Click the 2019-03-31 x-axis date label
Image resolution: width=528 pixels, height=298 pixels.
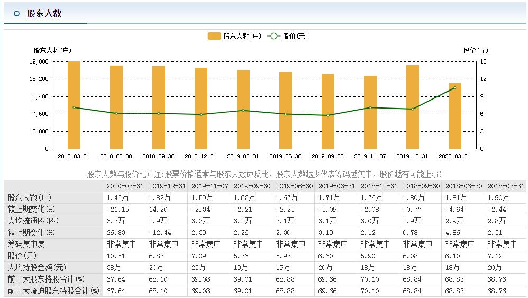(x=243, y=156)
